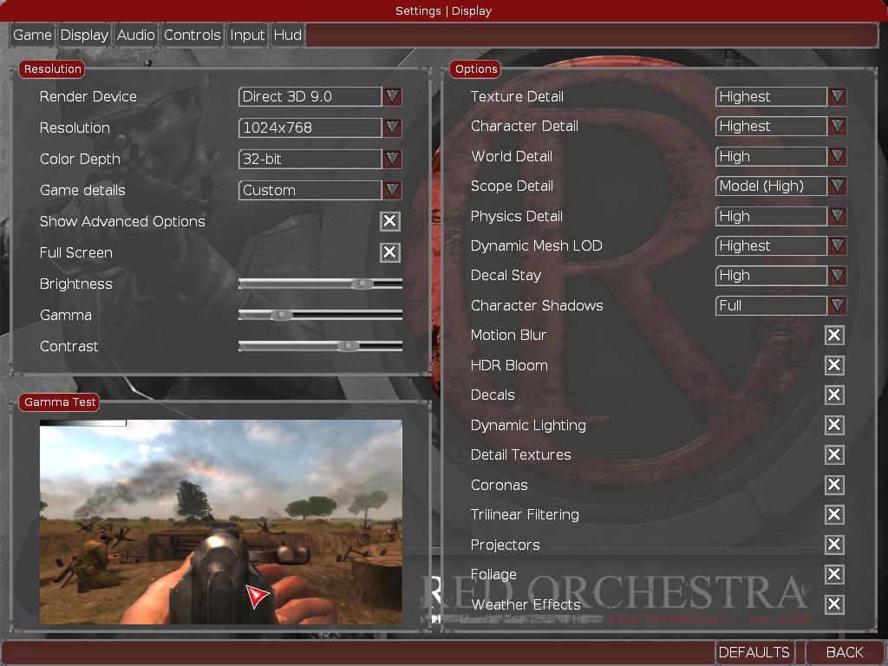
Task: Click the Physics Detail High value field
Action: point(771,216)
